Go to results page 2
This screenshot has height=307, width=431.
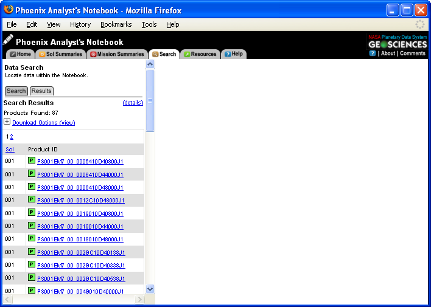(x=12, y=137)
